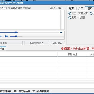Viewport: 94px width, 94px height.
Task: Click the 下载地址 column header
Action: coord(72,54)
